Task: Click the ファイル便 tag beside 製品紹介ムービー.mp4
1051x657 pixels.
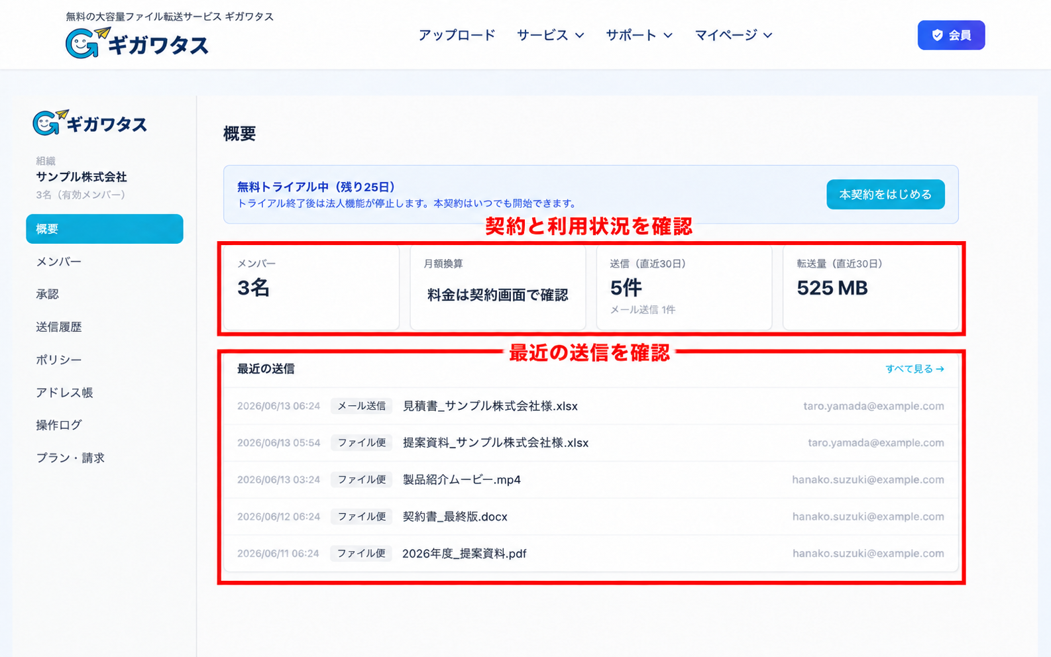Action: point(361,480)
